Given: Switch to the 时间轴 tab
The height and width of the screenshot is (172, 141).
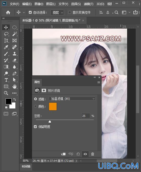Looking at the screenshot, I should tap(26, 166).
